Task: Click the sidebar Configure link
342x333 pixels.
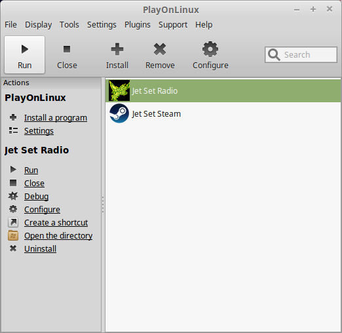Action: point(42,209)
